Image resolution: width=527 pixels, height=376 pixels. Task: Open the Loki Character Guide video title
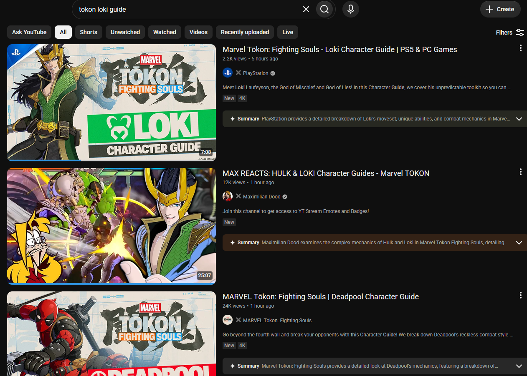click(x=340, y=50)
